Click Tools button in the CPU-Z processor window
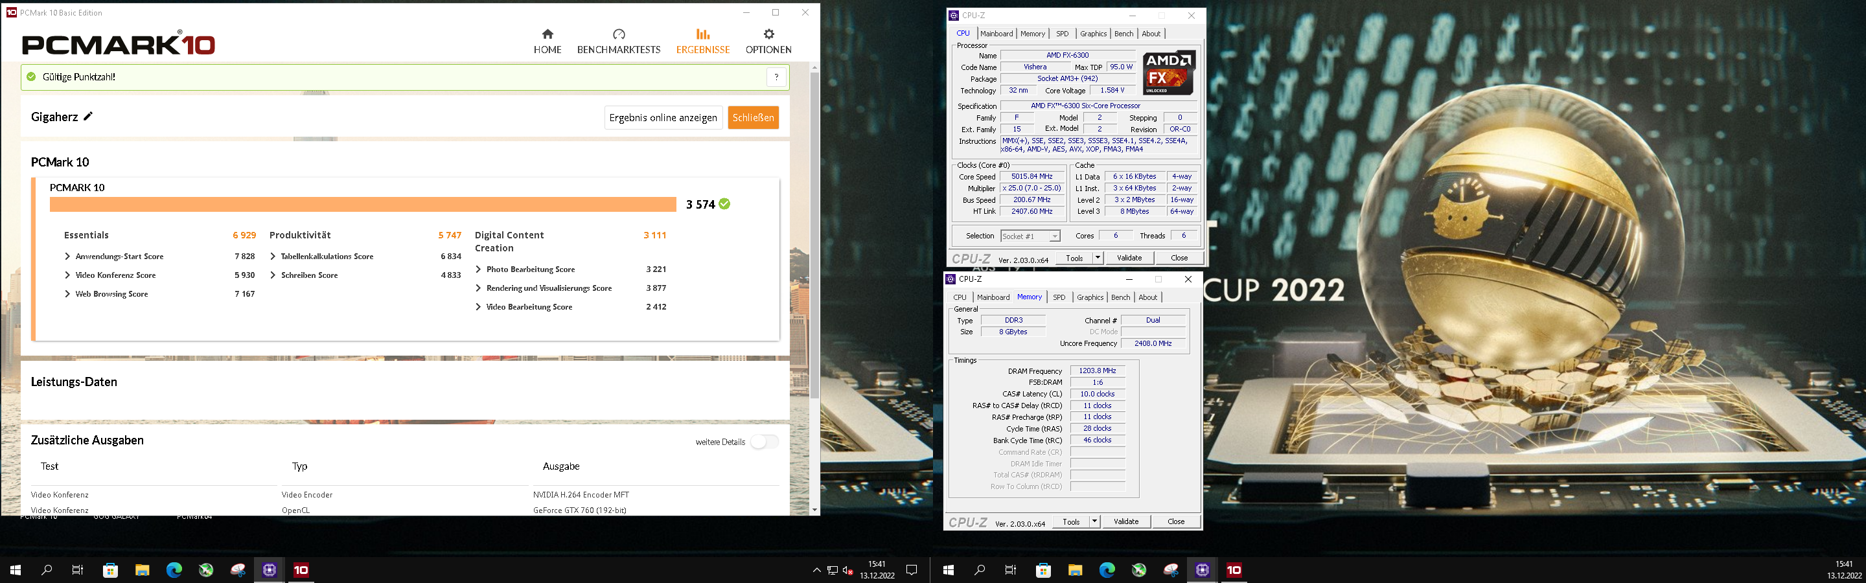This screenshot has height=583, width=1866. (1074, 258)
